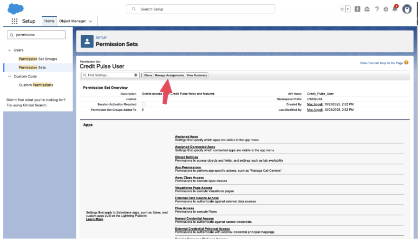
Task: Open the Assigned Connected Apps link
Action: 195,147
